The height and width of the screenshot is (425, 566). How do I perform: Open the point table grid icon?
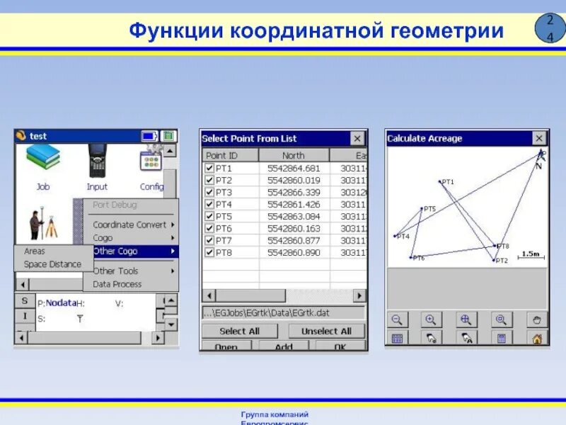(x=398, y=339)
